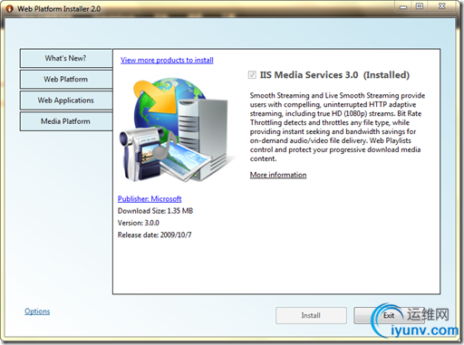The width and height of the screenshot is (464, 345).
Task: Click the Release date: 2009/10/7 text
Action: tap(155, 235)
